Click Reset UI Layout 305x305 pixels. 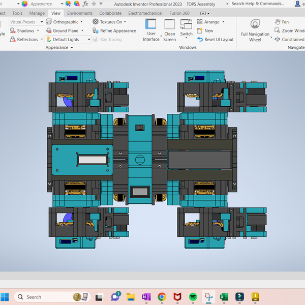tap(215, 39)
